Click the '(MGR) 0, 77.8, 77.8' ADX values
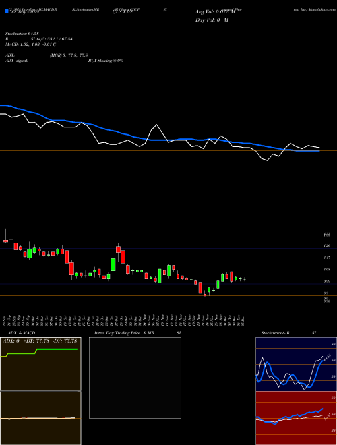 coord(68,55)
